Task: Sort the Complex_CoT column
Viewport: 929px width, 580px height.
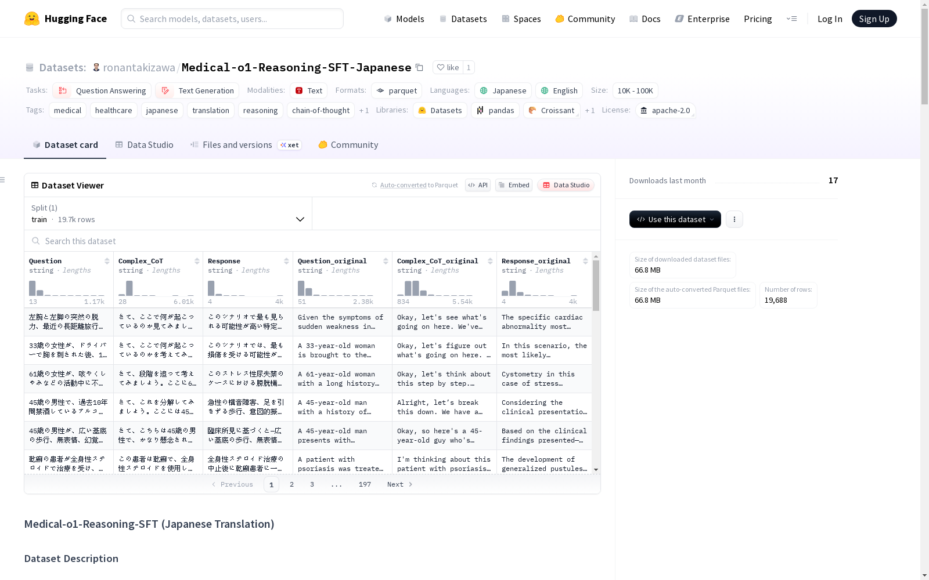Action: coord(197,261)
